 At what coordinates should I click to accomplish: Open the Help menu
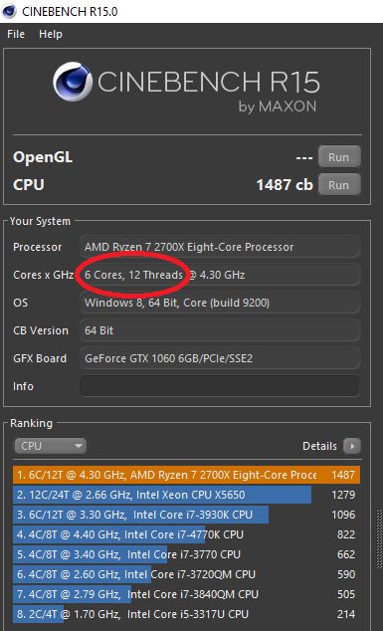51,34
